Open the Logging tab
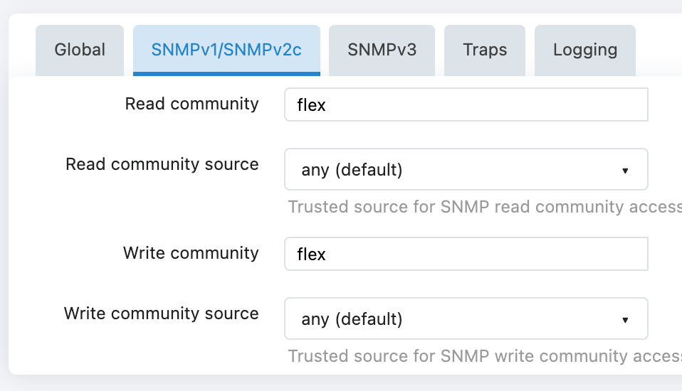Screen dimensions: 682x391 pyautogui.click(x=584, y=50)
